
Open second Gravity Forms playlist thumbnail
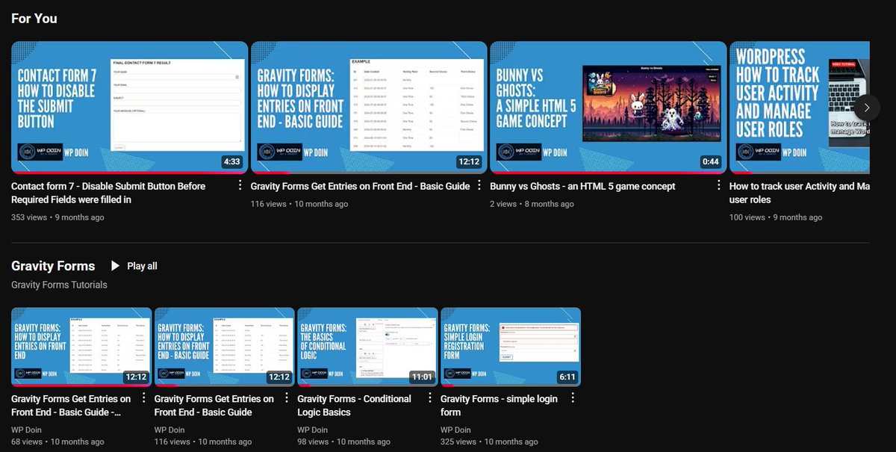(x=225, y=347)
